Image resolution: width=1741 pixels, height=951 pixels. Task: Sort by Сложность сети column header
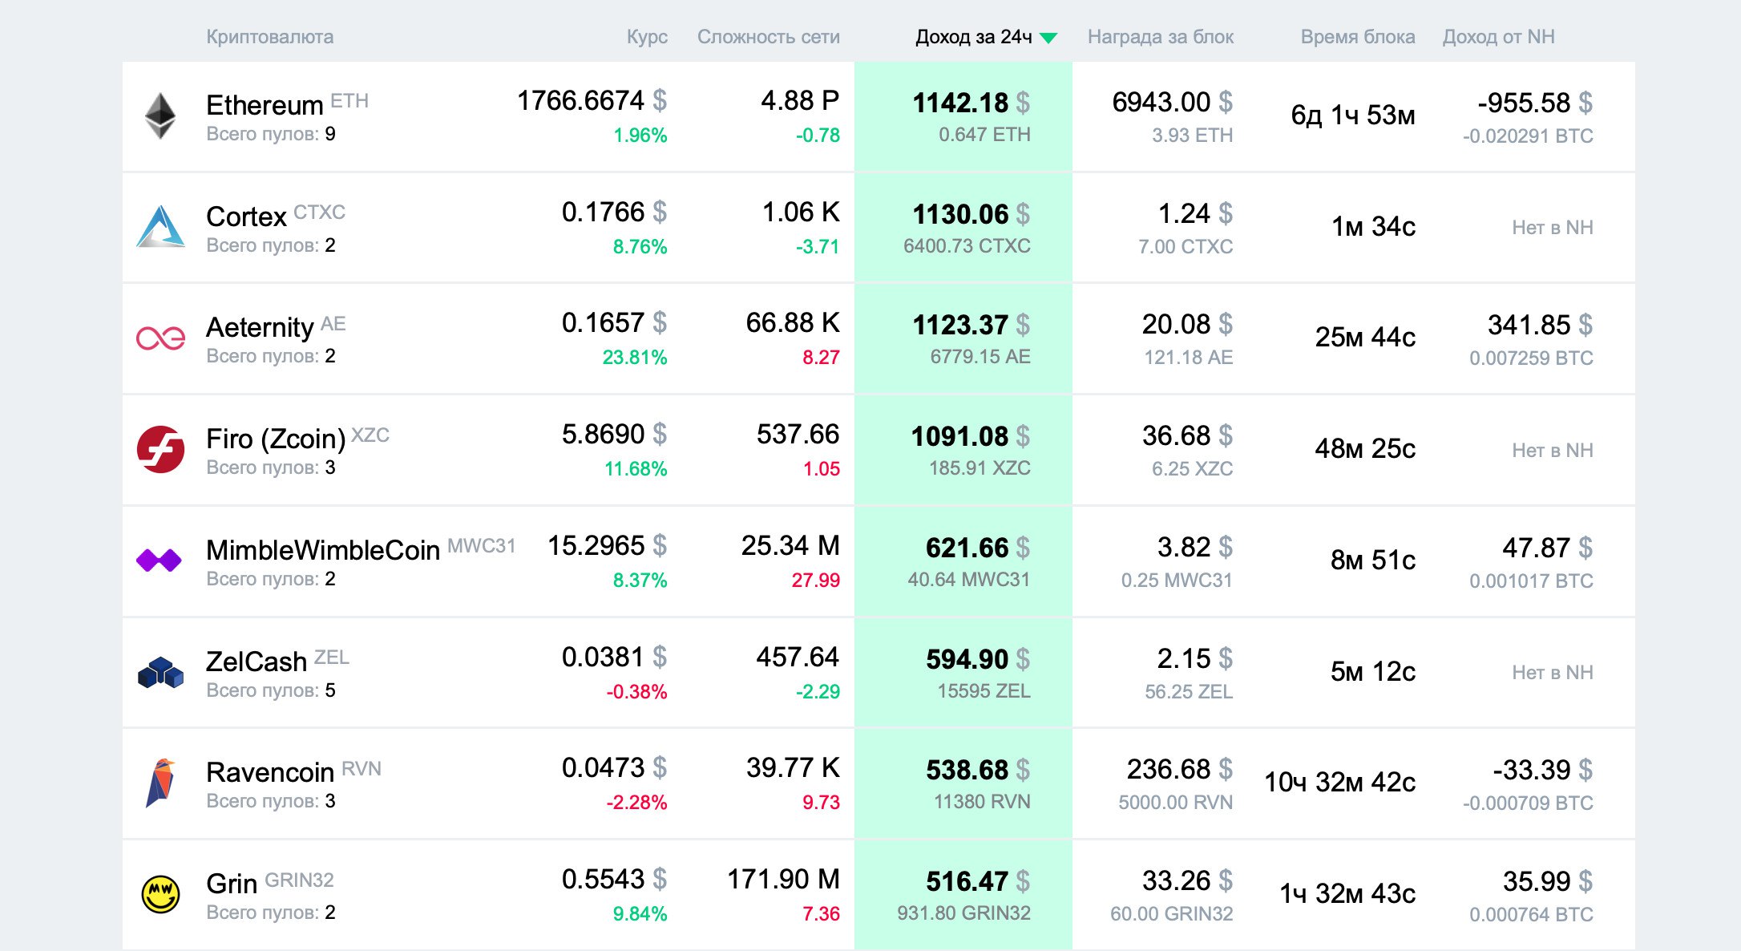[x=768, y=37]
